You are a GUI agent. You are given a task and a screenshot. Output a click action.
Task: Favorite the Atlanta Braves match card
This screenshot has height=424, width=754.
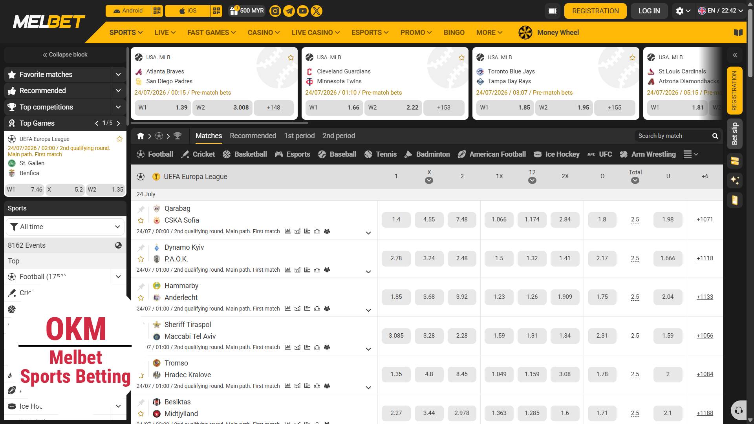291,58
